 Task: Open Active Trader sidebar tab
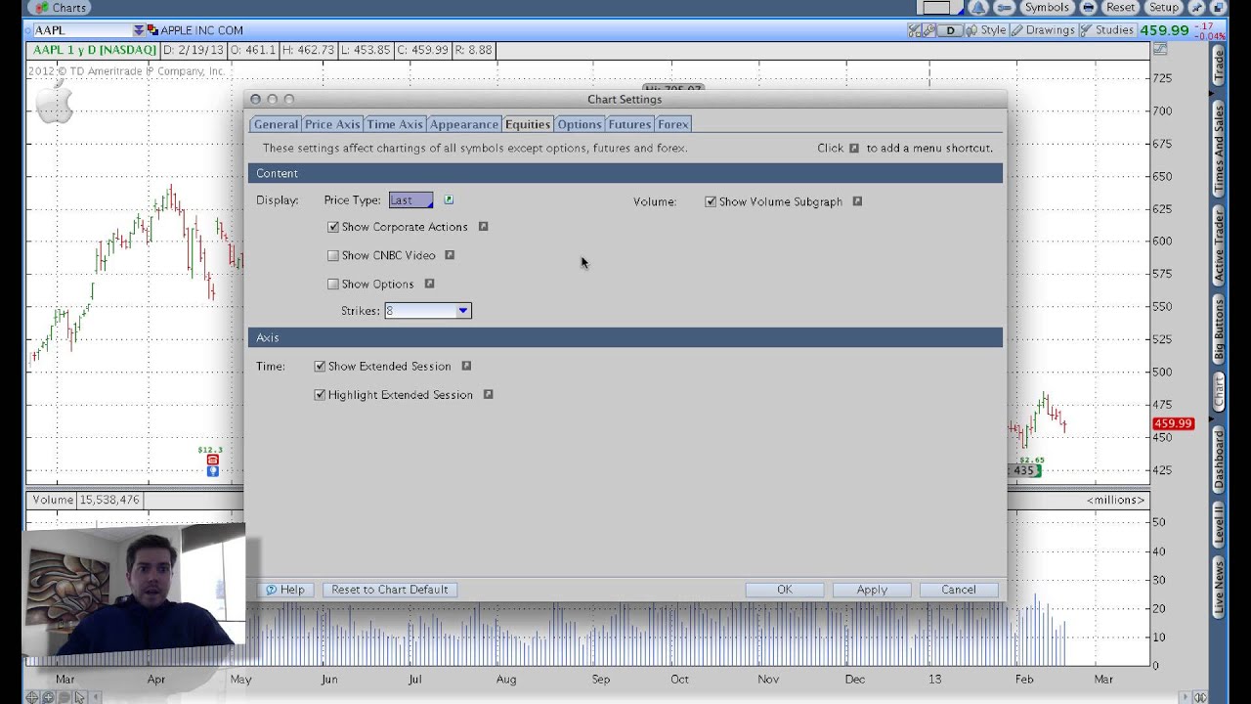point(1219,246)
